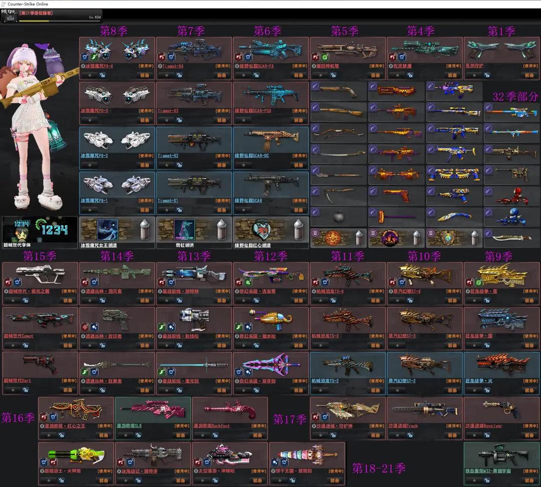Toggle the lock icon on 冰雪魔咒PB-4 card
This screenshot has height=487, width=541.
[103, 75]
